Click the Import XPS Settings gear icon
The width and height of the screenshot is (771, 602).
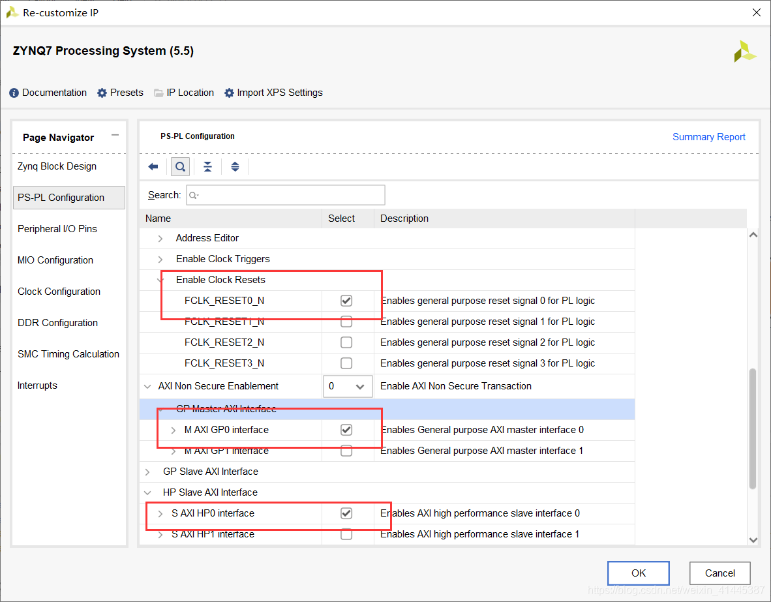tap(229, 93)
